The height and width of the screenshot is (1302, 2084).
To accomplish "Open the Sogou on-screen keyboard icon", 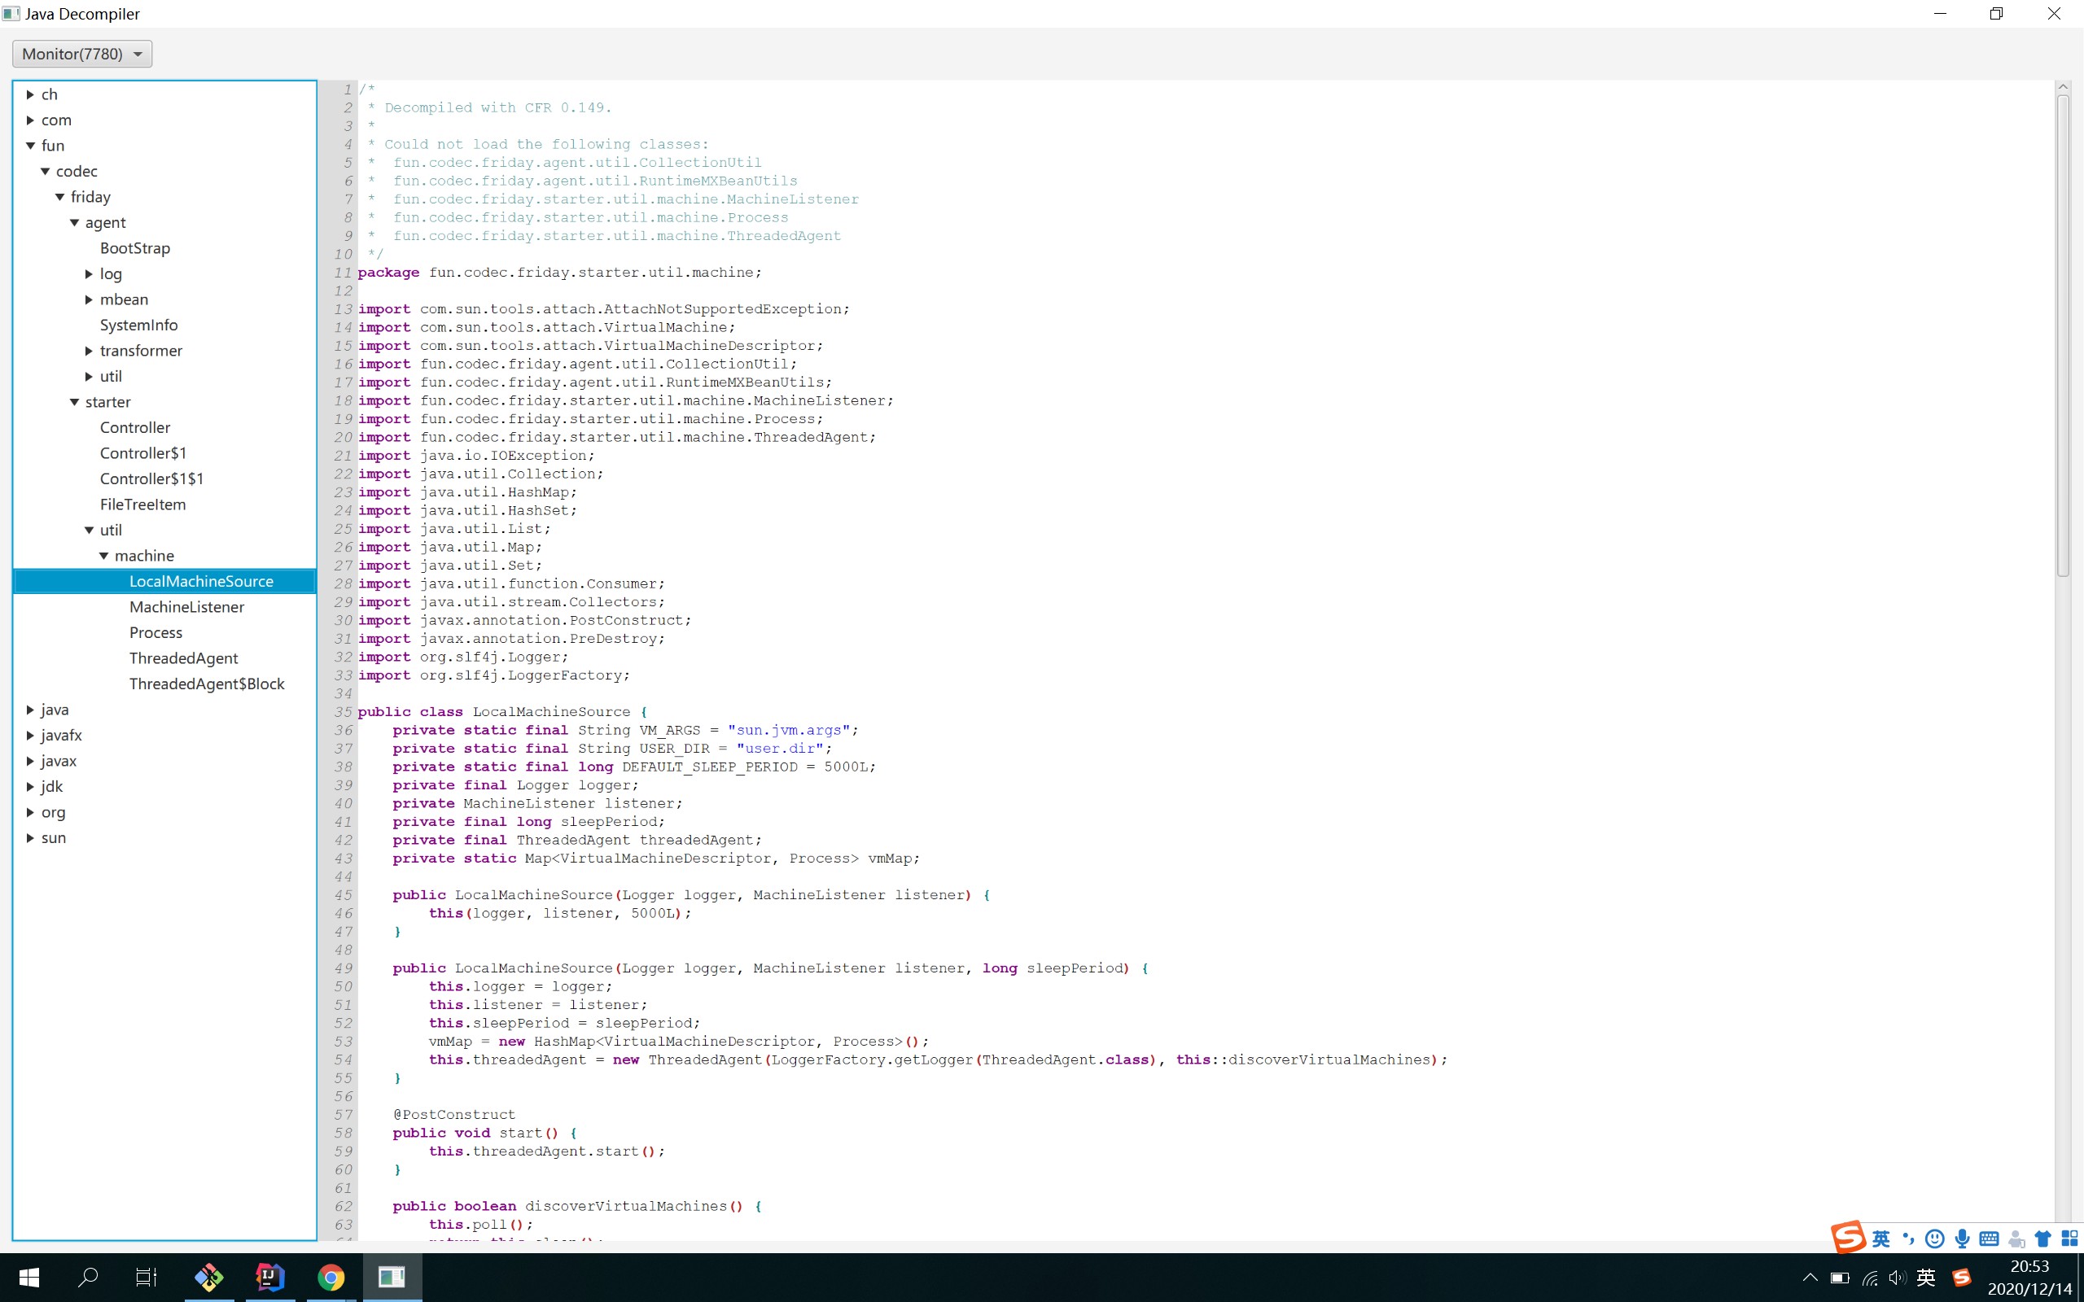I will tap(1990, 1238).
